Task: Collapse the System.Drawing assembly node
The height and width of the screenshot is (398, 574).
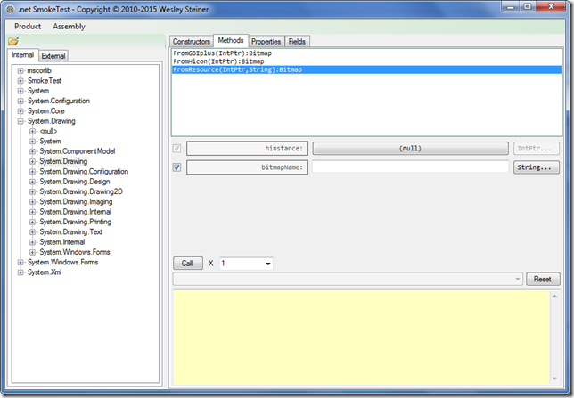Action: pos(20,121)
